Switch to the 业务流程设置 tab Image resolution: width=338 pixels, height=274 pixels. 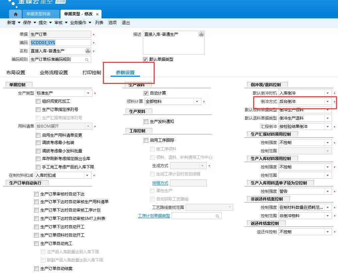pos(53,73)
